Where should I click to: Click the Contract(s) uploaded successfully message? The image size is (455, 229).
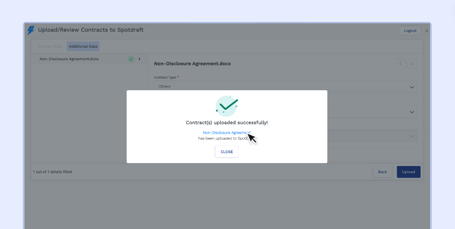point(227,123)
